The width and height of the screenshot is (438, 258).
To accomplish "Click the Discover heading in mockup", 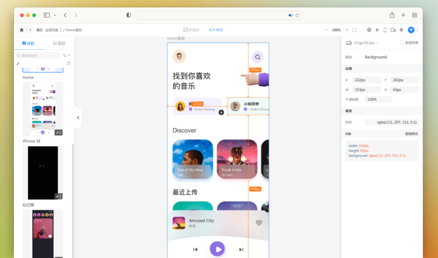I will tap(184, 131).
